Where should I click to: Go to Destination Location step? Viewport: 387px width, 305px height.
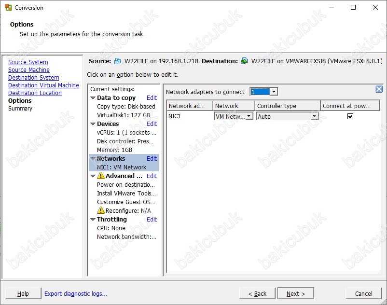[35, 93]
